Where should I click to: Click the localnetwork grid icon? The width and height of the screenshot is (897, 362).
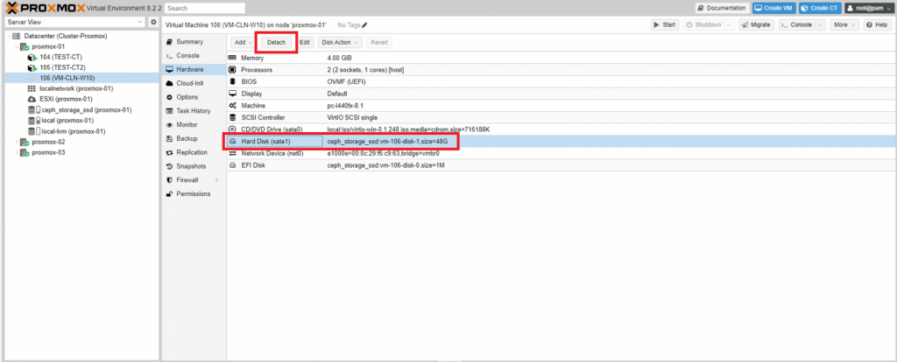point(32,89)
